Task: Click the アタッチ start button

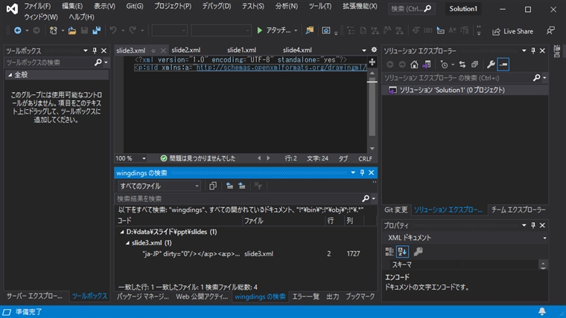Action: point(274,30)
